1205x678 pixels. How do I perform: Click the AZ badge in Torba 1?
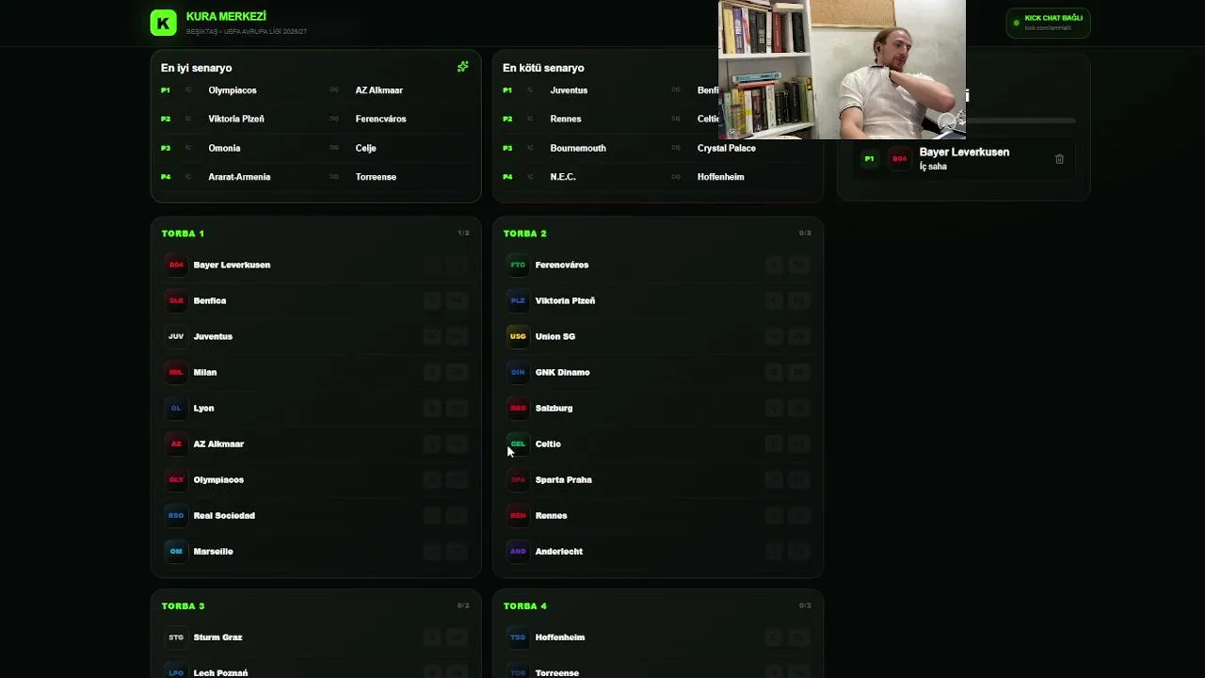point(176,444)
